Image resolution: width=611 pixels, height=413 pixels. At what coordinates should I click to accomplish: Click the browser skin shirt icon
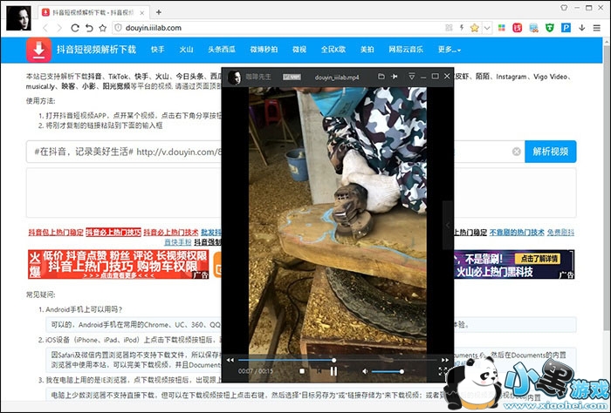point(564,7)
